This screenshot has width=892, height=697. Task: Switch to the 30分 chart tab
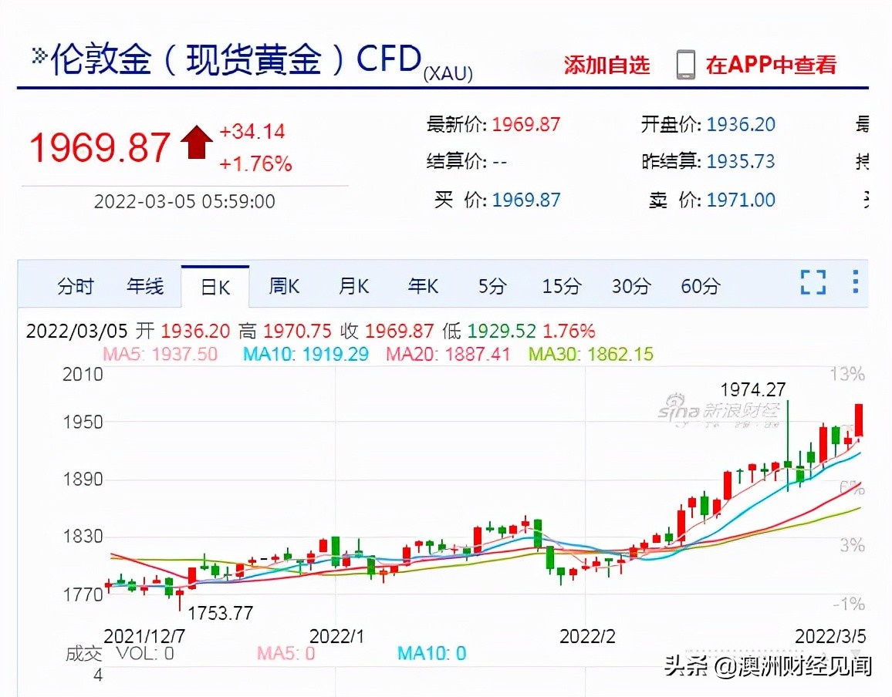(631, 286)
